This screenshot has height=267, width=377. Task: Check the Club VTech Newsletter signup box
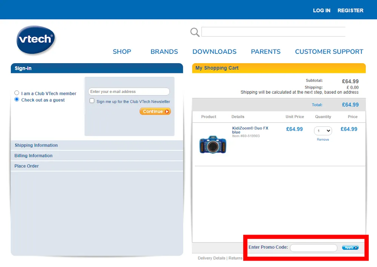pos(92,101)
